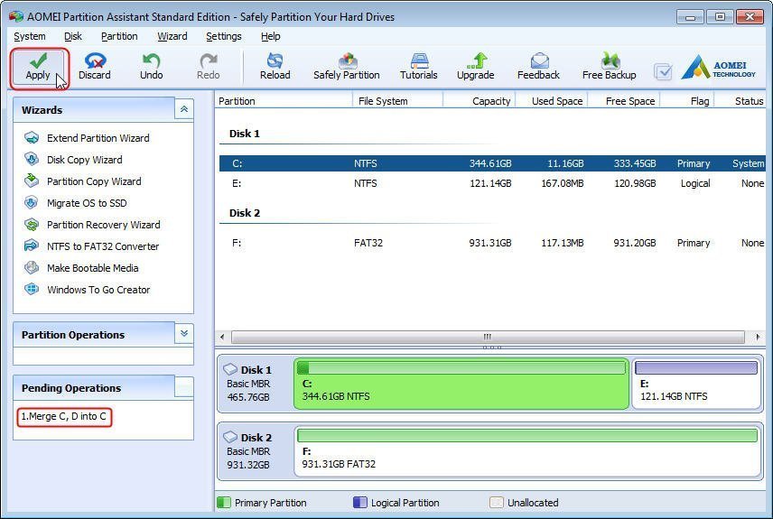This screenshot has width=773, height=519.
Task: Click 121.14GB capacity cell
Action: click(x=490, y=183)
